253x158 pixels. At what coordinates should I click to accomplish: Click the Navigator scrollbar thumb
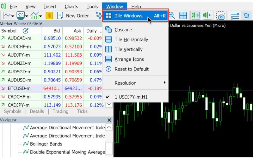(x=109, y=148)
